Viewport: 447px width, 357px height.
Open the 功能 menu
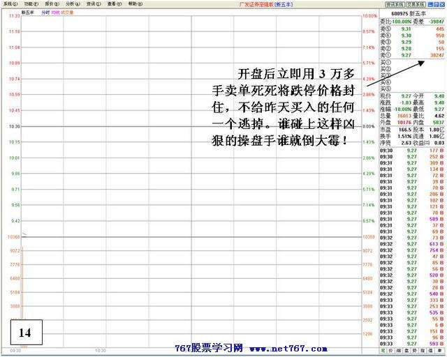click(31, 4)
